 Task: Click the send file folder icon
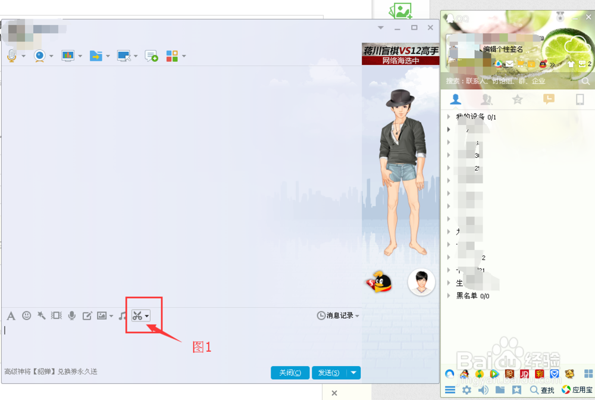[96, 56]
